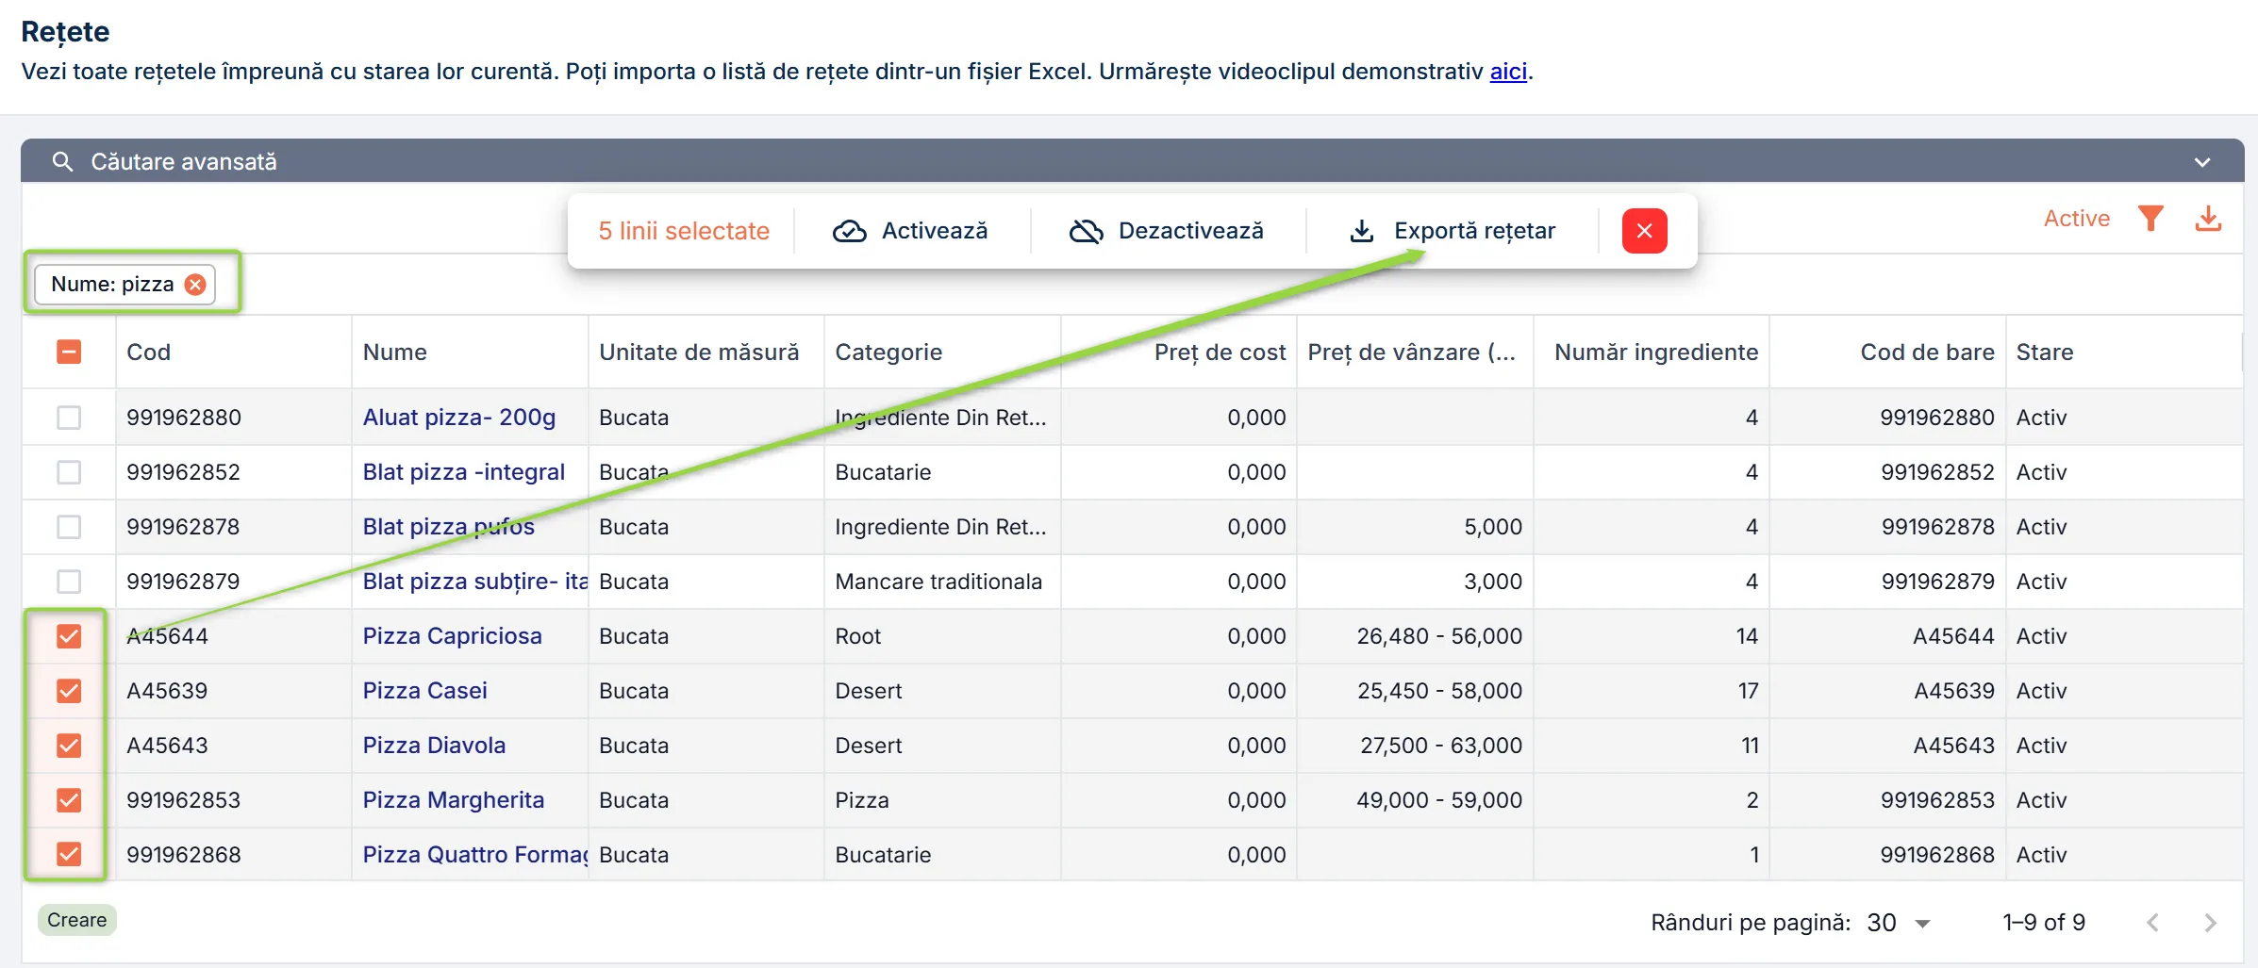Image resolution: width=2258 pixels, height=968 pixels.
Task: Sort by the Număr ingrediente column header
Action: tap(1656, 353)
